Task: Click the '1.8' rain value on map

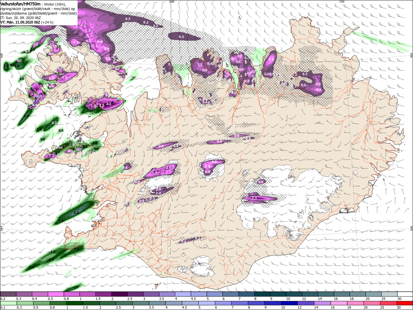Action: 76,249
